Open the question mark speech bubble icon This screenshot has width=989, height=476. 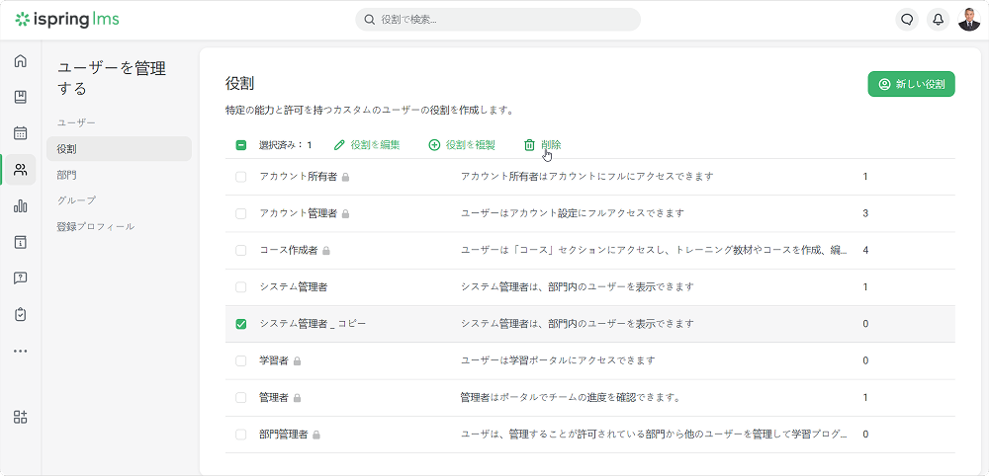point(20,278)
